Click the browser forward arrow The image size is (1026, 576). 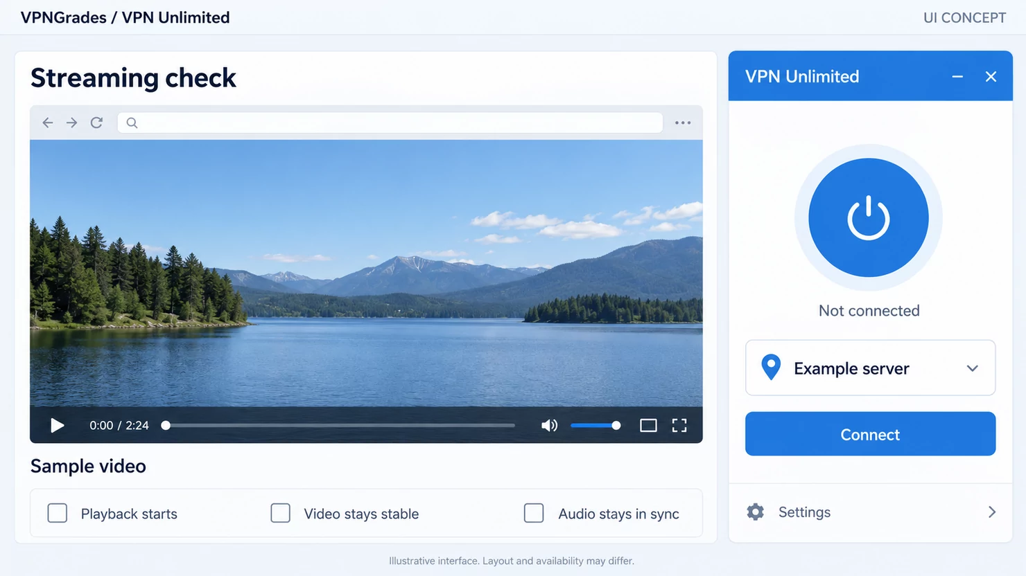71,123
